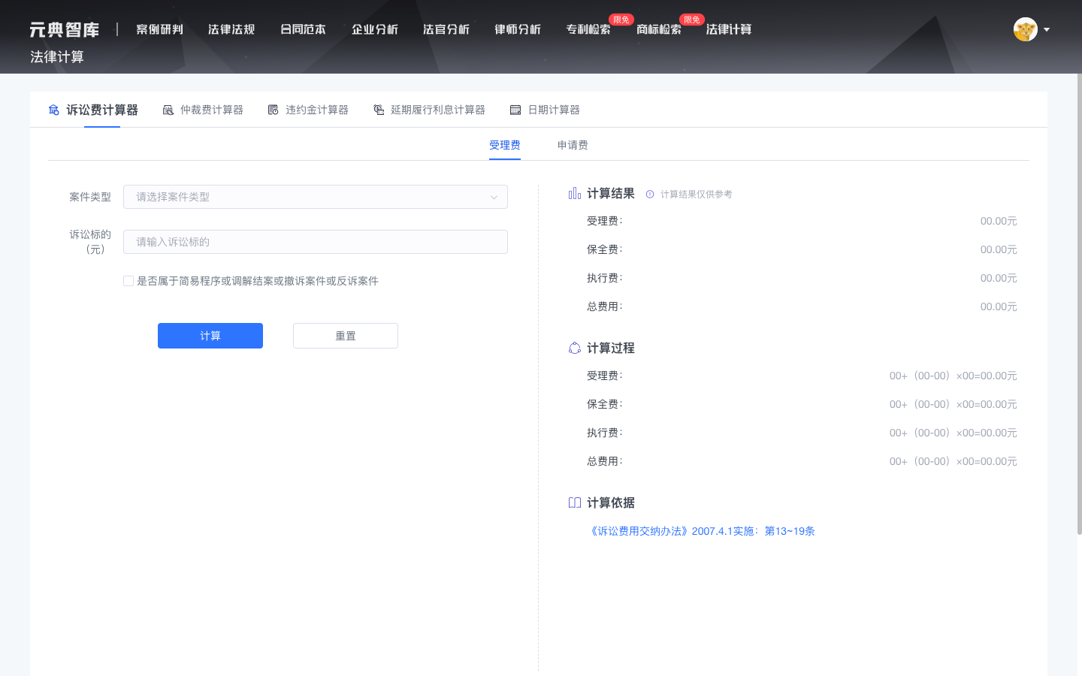This screenshot has height=676, width=1082.
Task: Open the 法律法规 menu
Action: [x=231, y=30]
